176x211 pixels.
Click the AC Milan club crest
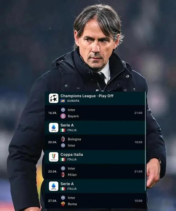pyautogui.click(x=63, y=175)
